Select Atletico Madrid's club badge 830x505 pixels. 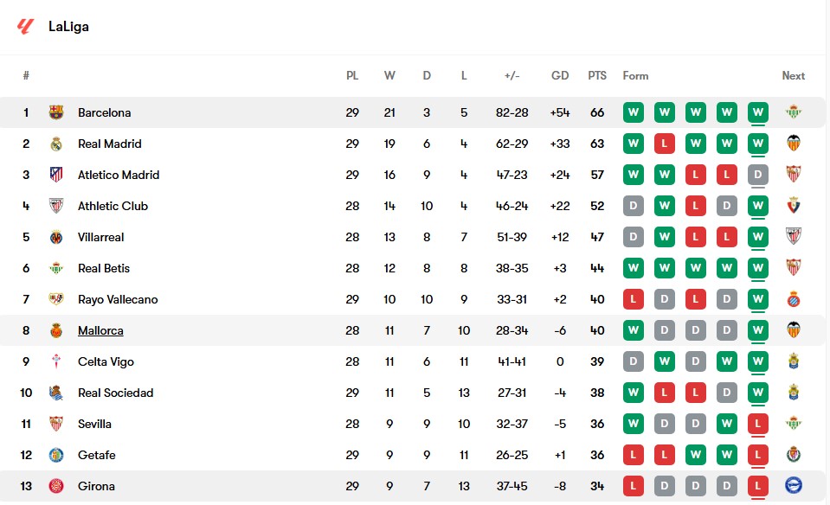(56, 175)
